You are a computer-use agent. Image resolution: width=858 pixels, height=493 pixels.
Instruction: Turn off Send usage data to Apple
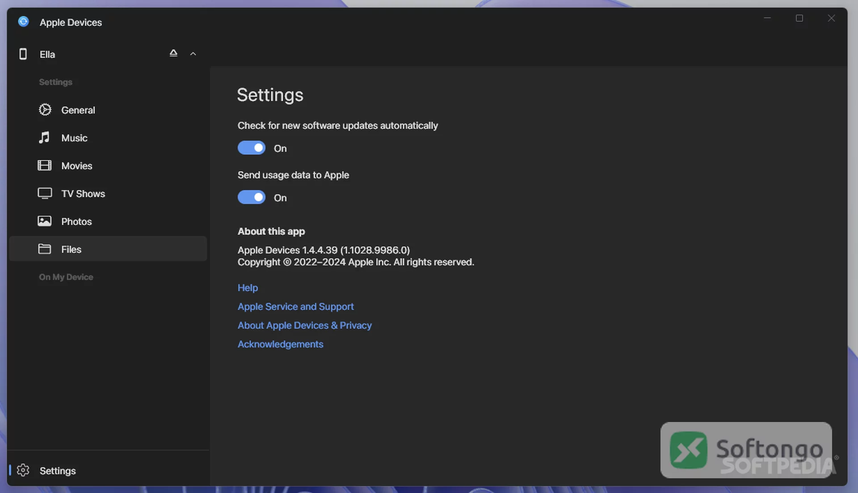click(251, 197)
